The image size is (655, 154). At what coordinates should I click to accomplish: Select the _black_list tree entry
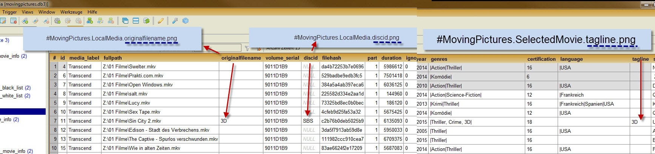pyautogui.click(x=13, y=88)
